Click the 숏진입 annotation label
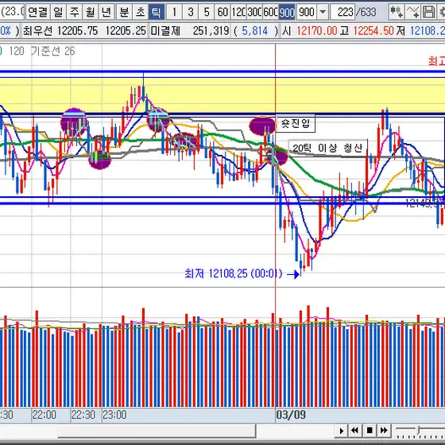This screenshot has height=445, width=445. (x=296, y=123)
